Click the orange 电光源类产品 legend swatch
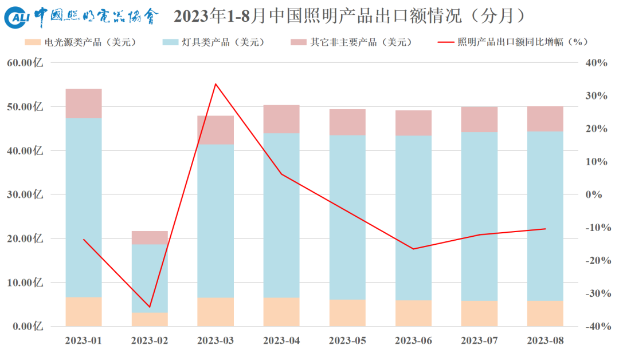The image size is (619, 354). [x=33, y=42]
